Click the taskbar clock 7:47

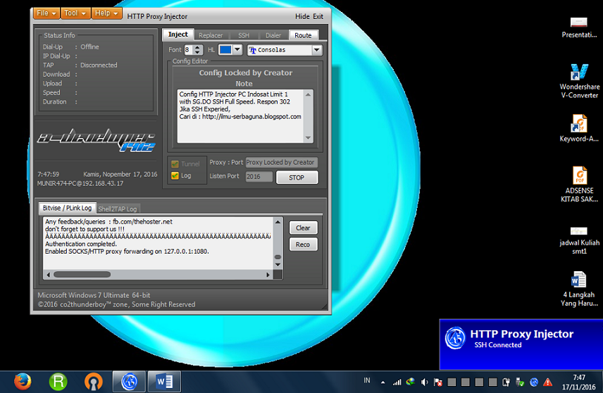pos(579,378)
